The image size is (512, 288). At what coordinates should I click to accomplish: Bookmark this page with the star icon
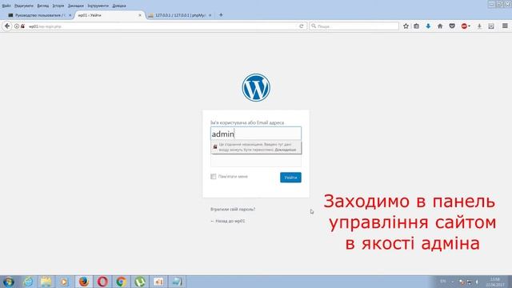(x=406, y=26)
